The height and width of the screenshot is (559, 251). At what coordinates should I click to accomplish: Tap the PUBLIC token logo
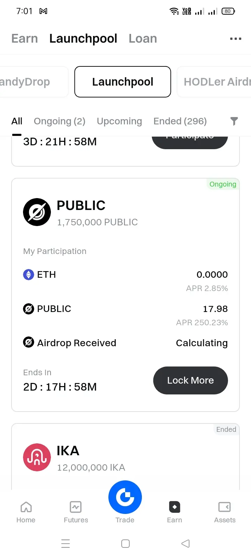coord(37,212)
